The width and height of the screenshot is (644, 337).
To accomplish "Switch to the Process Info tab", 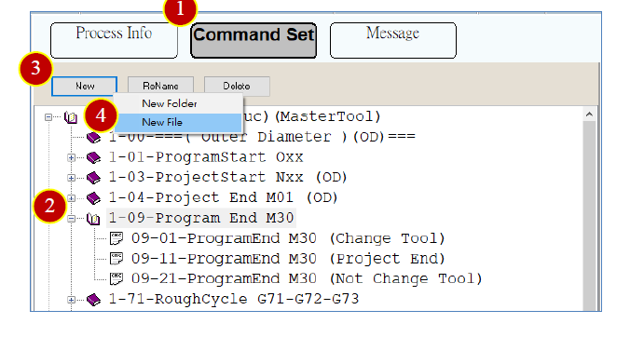I will pyautogui.click(x=114, y=40).
